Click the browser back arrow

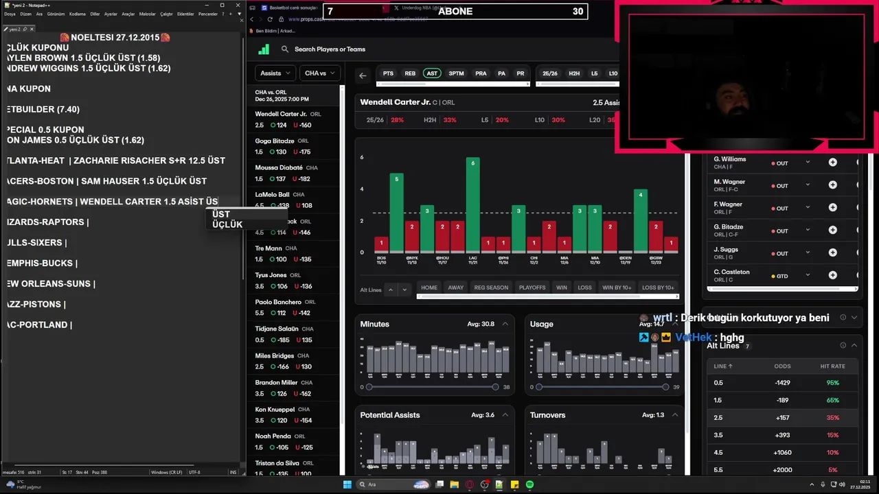coord(252,19)
